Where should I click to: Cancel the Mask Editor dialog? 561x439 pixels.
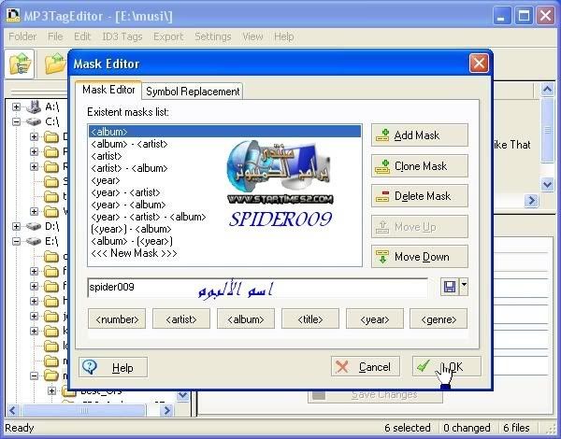click(366, 366)
